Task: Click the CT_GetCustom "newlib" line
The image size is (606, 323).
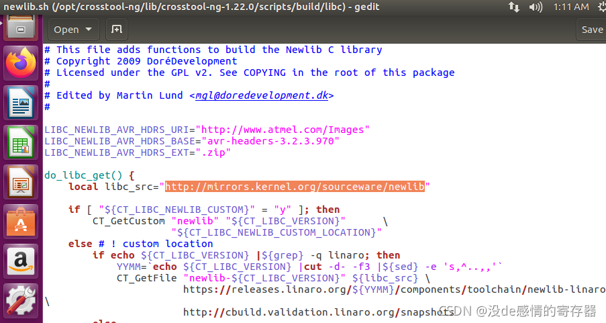Action: [x=240, y=221]
